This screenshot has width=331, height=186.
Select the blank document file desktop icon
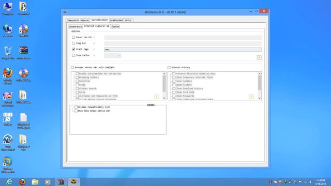(23, 121)
